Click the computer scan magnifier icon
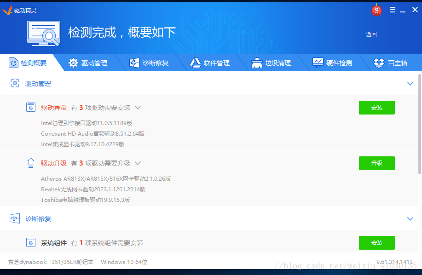The width and height of the screenshot is (422, 275). (44, 33)
